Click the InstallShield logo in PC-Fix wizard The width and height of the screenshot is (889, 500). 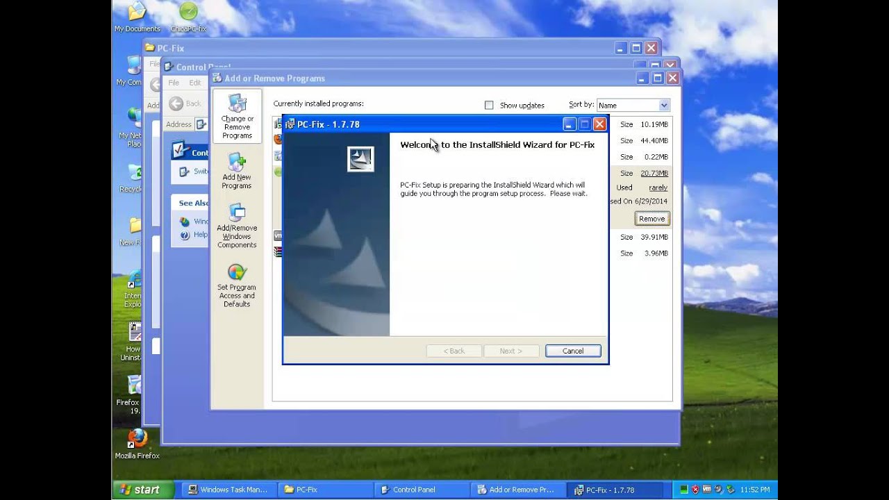[360, 159]
